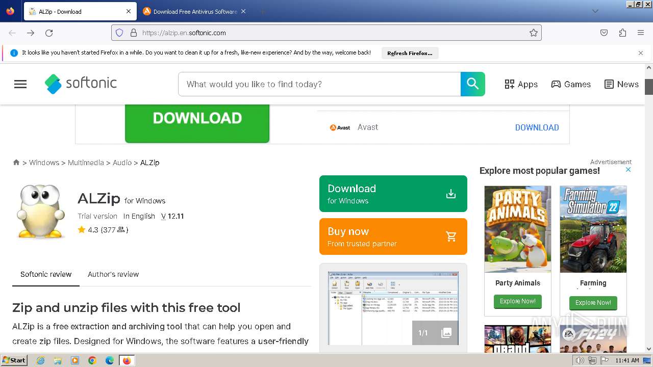The width and height of the screenshot is (653, 367).
Task: Open the Softonic hamburger menu
Action: point(20,84)
